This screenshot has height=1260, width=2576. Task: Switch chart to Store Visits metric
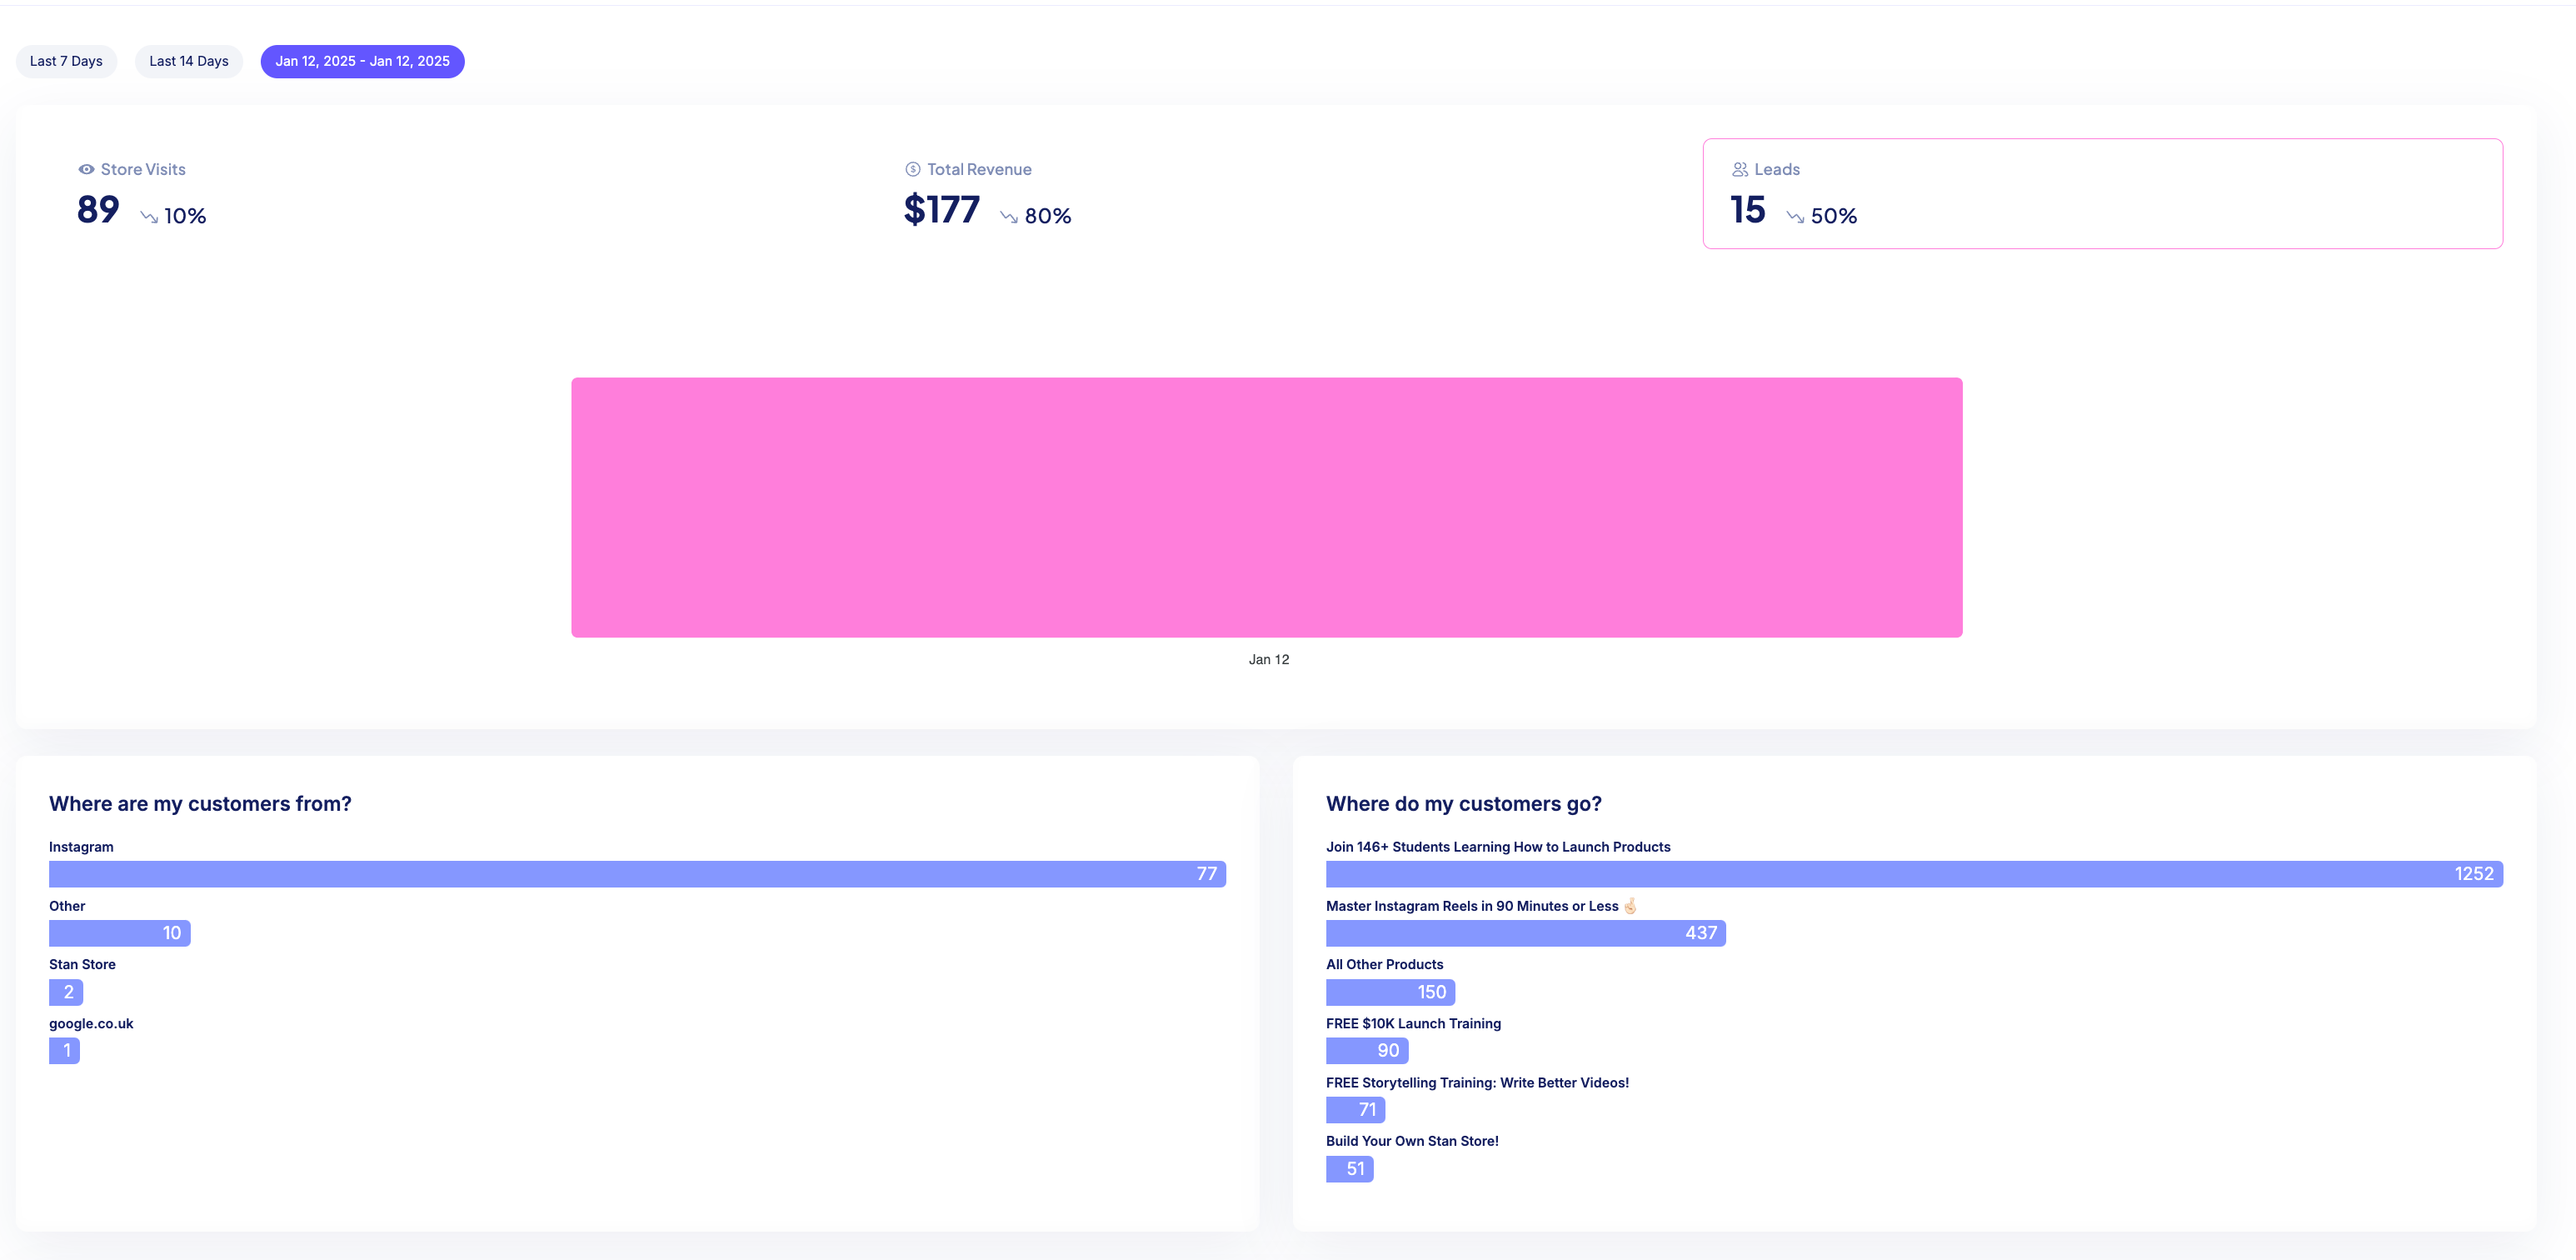142,194
